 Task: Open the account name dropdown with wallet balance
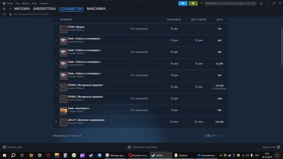coord(230,3)
